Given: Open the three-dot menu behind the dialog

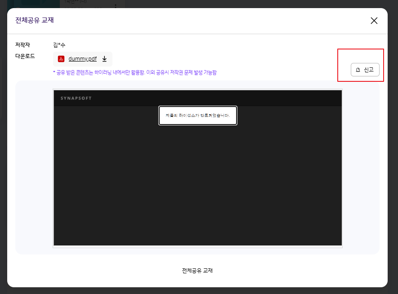Looking at the screenshot, I should 116,6.
